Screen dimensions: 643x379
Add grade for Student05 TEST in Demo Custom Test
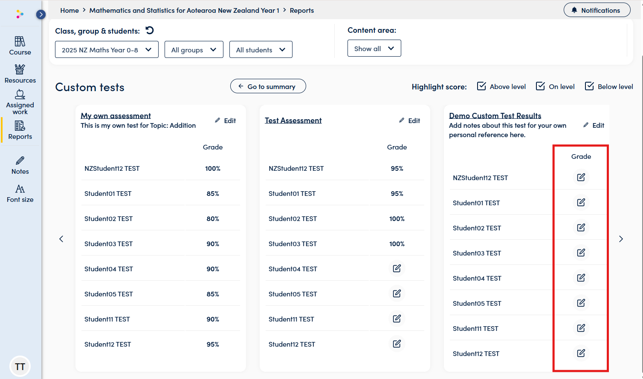click(581, 303)
